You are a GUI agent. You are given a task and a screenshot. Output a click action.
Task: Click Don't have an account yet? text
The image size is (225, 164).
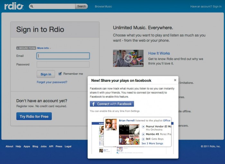coord(42,101)
